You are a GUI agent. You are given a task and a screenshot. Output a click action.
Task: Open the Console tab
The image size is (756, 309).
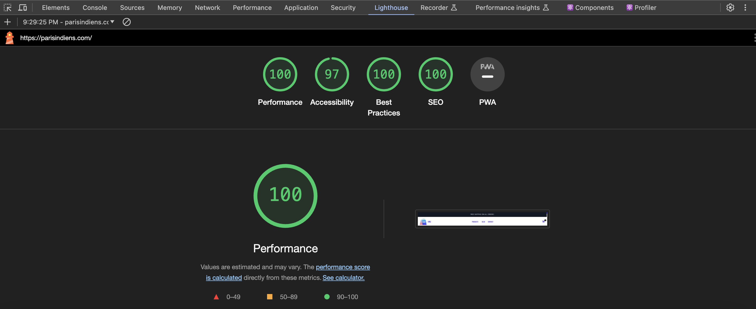(x=95, y=8)
